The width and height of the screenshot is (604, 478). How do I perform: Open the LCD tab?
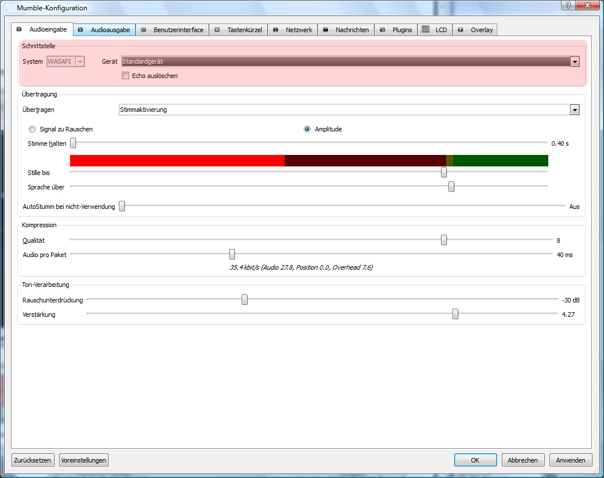(435, 30)
